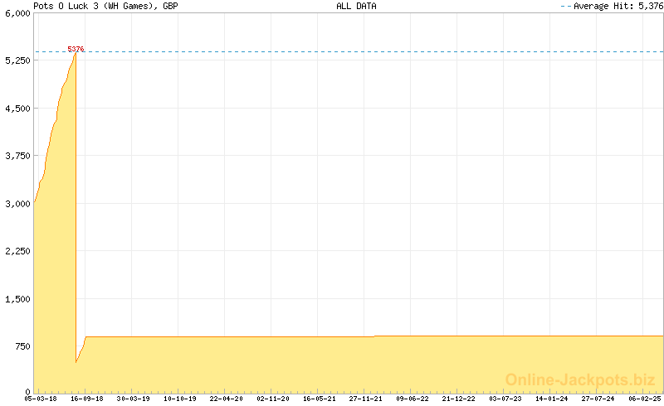
Task: Click the 4,500 y-axis value
Action: [x=18, y=109]
